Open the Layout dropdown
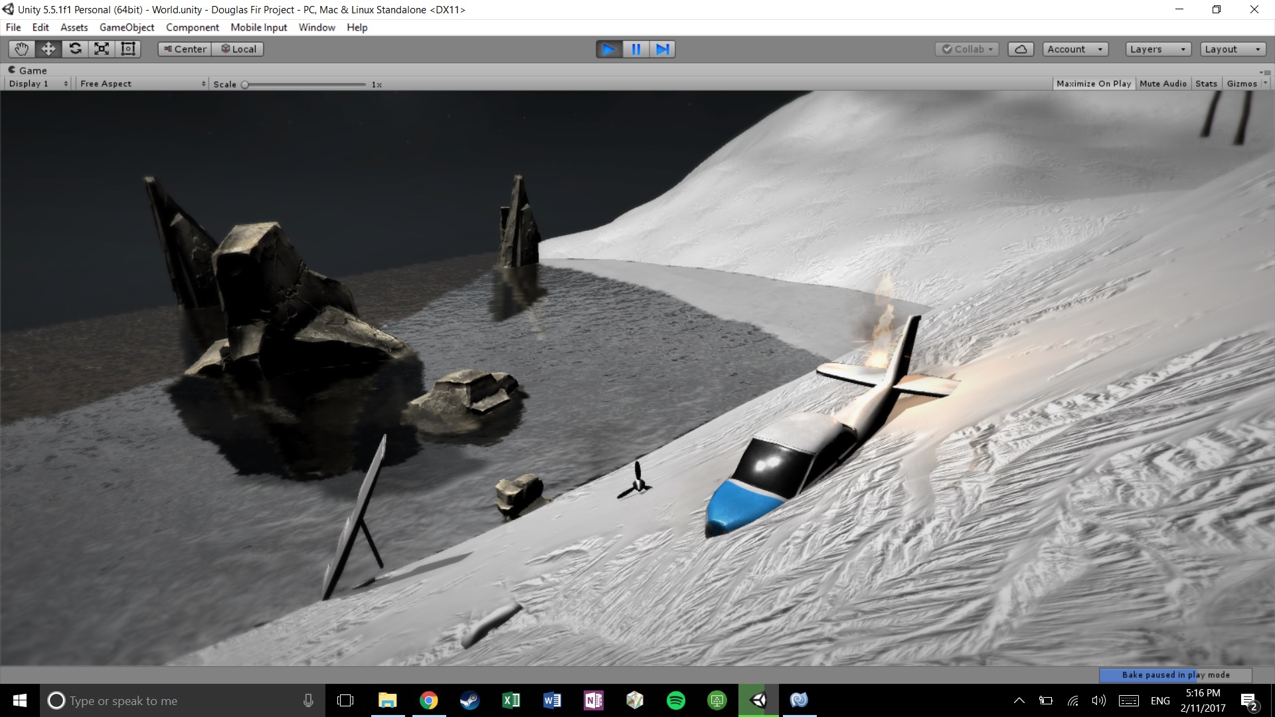This screenshot has height=717, width=1275. [x=1232, y=49]
